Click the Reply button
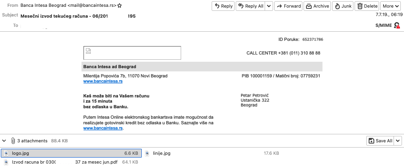 [x=223, y=6]
